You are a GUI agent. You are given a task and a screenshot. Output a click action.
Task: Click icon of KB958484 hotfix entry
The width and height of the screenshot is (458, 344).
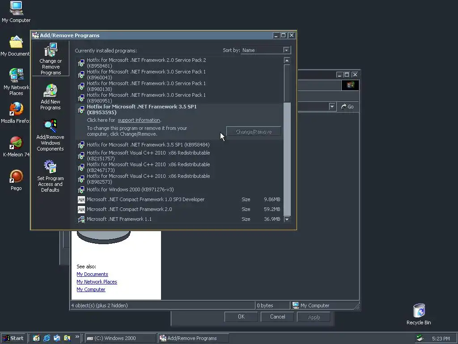tap(81, 145)
